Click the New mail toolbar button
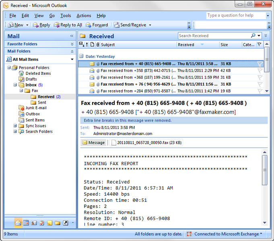Viewport: 274px width, 241px height. 15,25
